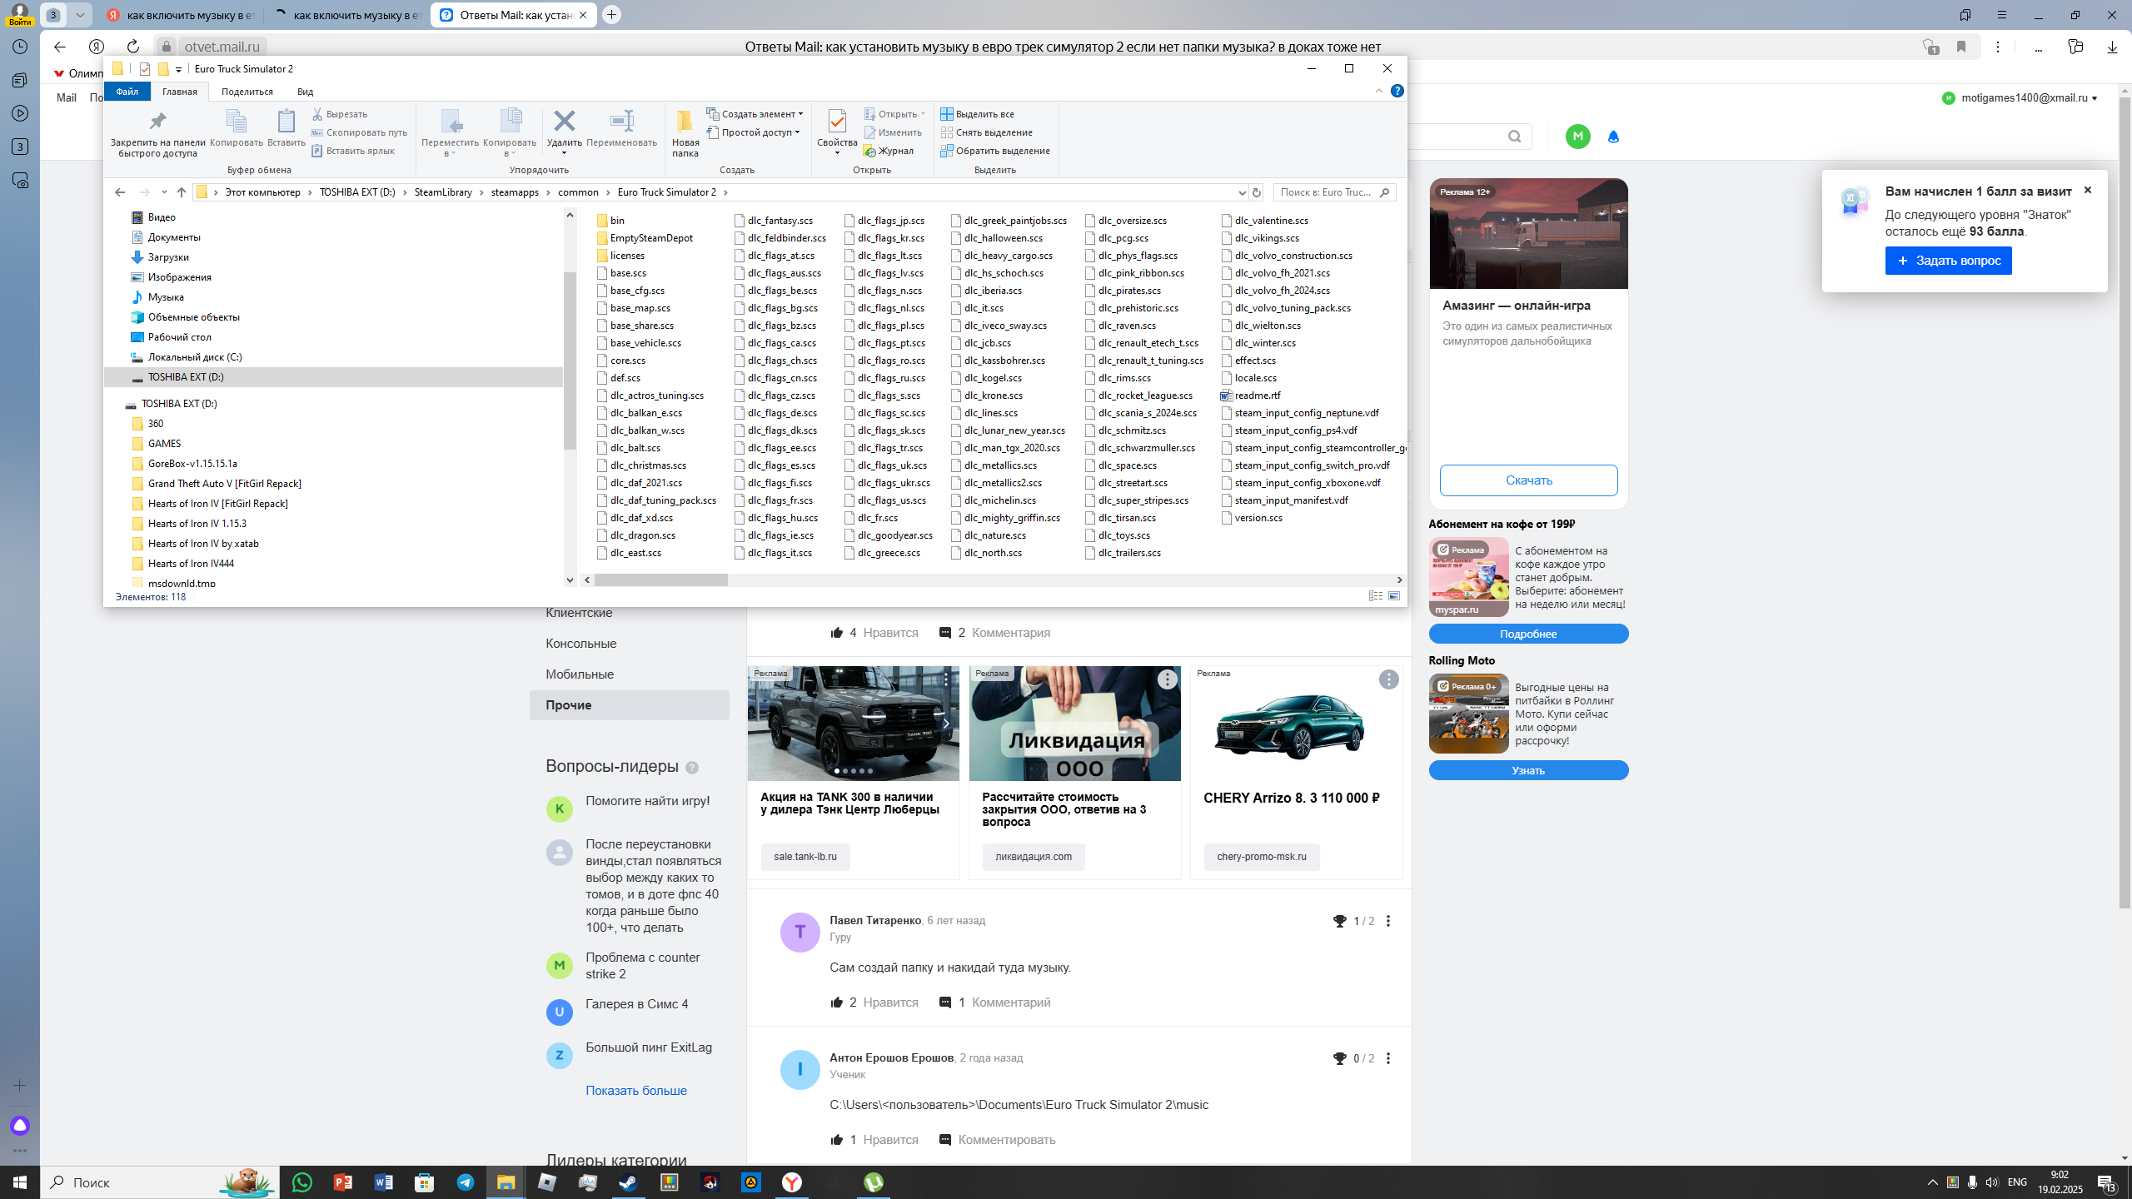Viewport: 2132px width, 1199px height.
Task: Click Explorer horizontal scrollbar thumb
Action: coord(660,580)
